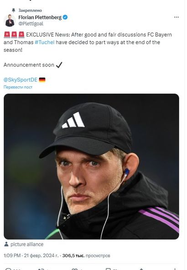This screenshot has height=270, width=187.
Task: Click the share upload icon
Action: (141, 269)
